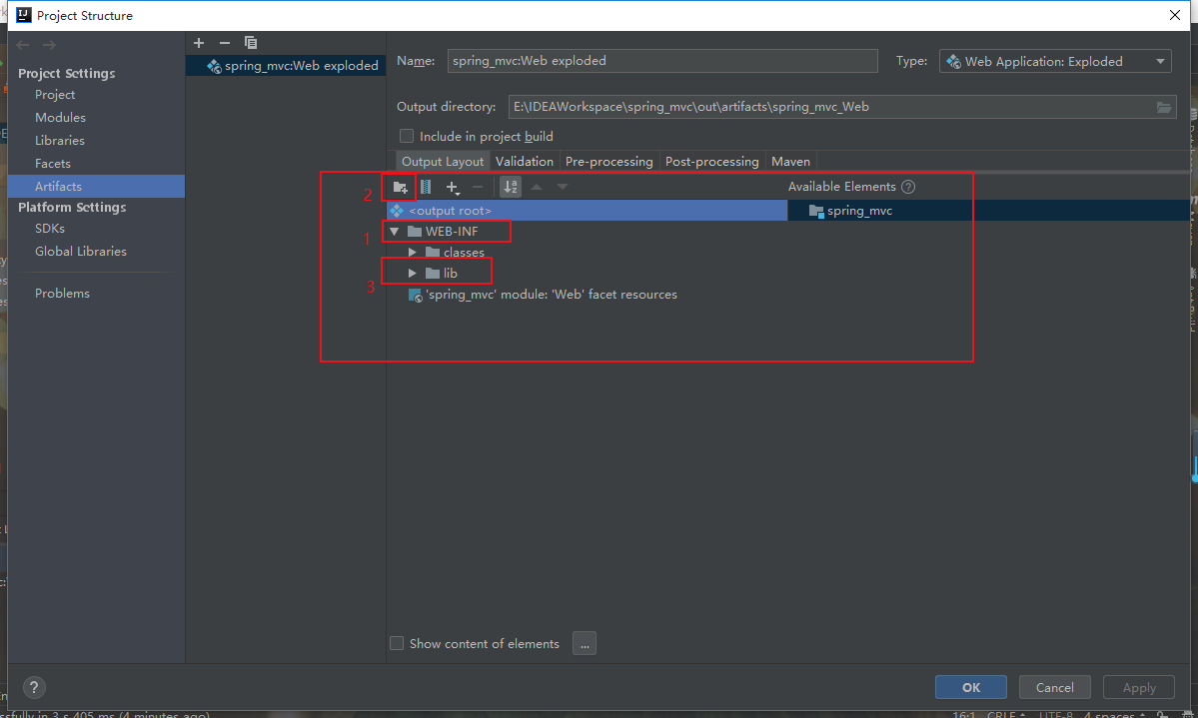Select Project in Project Settings

(x=55, y=95)
